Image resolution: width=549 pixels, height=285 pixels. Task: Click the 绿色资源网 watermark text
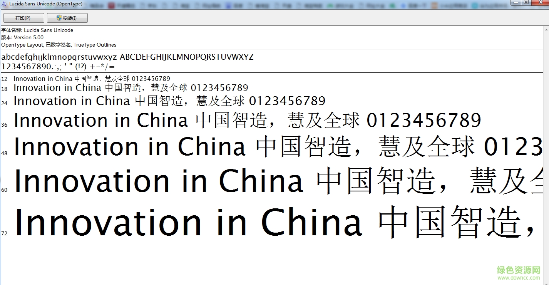517,270
